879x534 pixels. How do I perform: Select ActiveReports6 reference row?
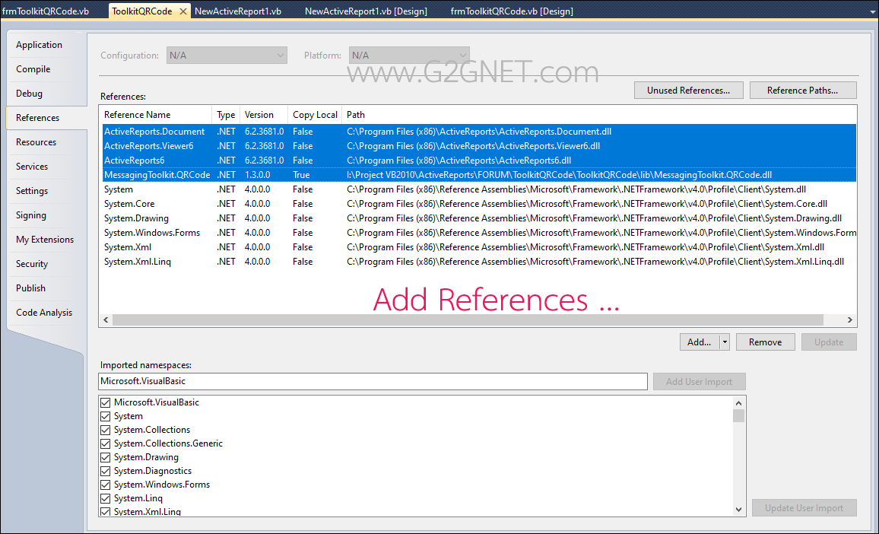pos(478,161)
